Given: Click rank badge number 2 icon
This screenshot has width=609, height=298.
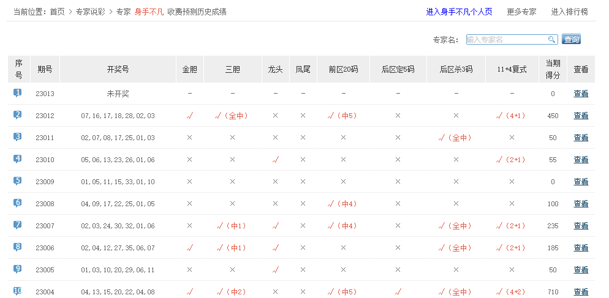Looking at the screenshot, I should coord(18,115).
